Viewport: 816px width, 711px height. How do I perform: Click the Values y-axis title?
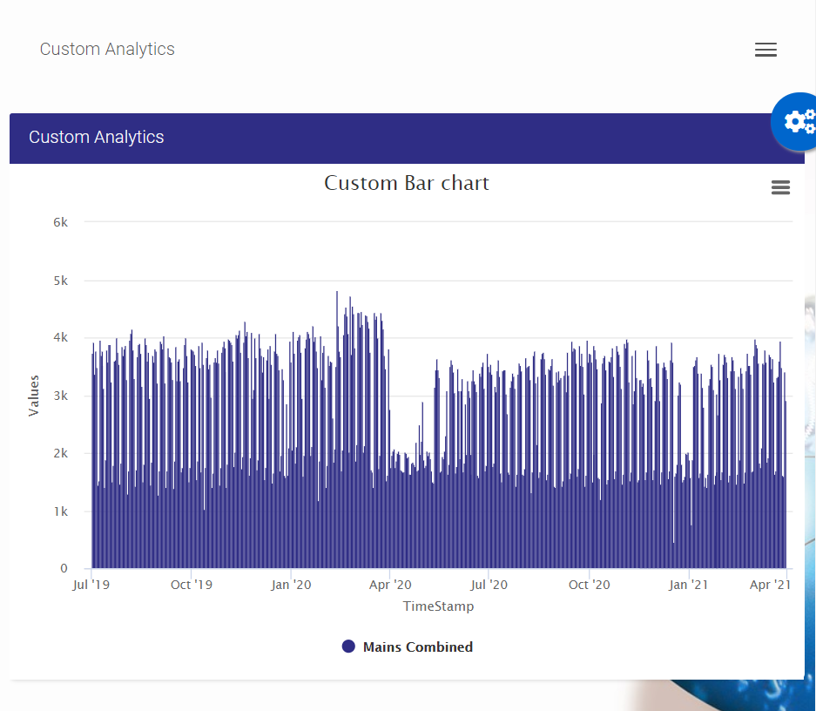[34, 396]
